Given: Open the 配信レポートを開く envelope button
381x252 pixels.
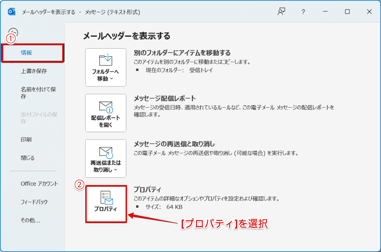Looking at the screenshot, I should pos(106,113).
